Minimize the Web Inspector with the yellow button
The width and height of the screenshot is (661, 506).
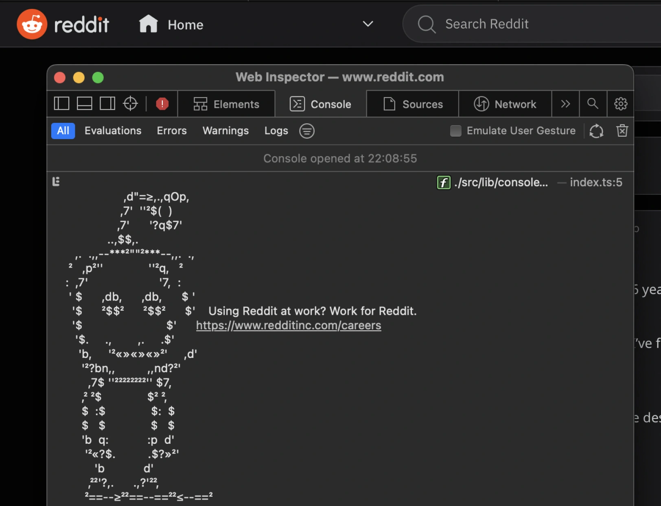[79, 77]
